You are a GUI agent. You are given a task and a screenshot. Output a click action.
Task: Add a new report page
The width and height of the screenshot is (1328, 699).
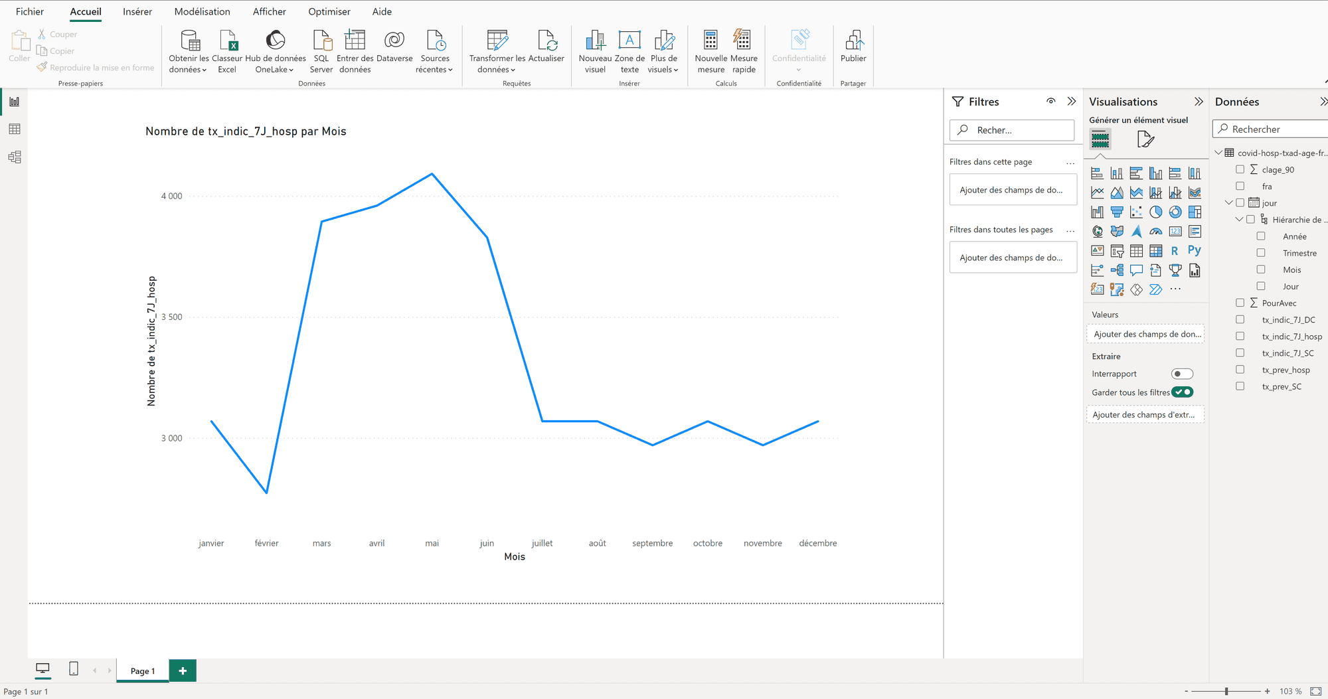[183, 670]
